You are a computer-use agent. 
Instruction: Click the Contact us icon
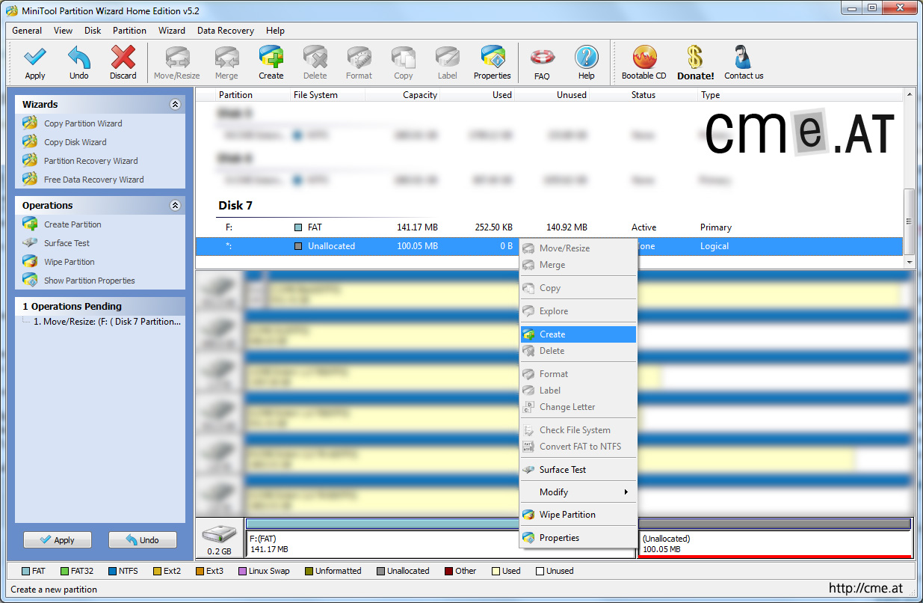coord(744,58)
